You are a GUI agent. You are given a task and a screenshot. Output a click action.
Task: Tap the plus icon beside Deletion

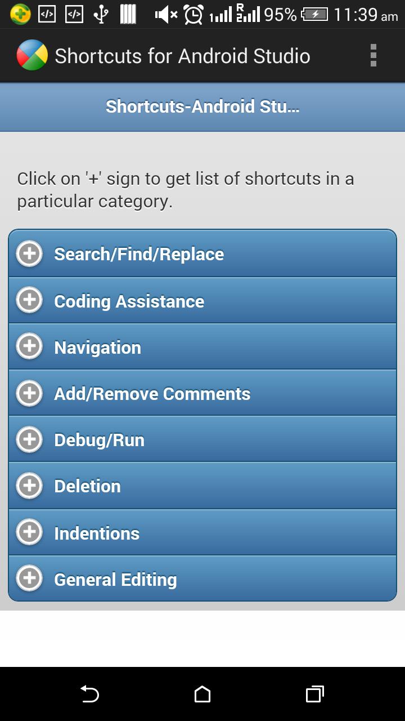29,486
